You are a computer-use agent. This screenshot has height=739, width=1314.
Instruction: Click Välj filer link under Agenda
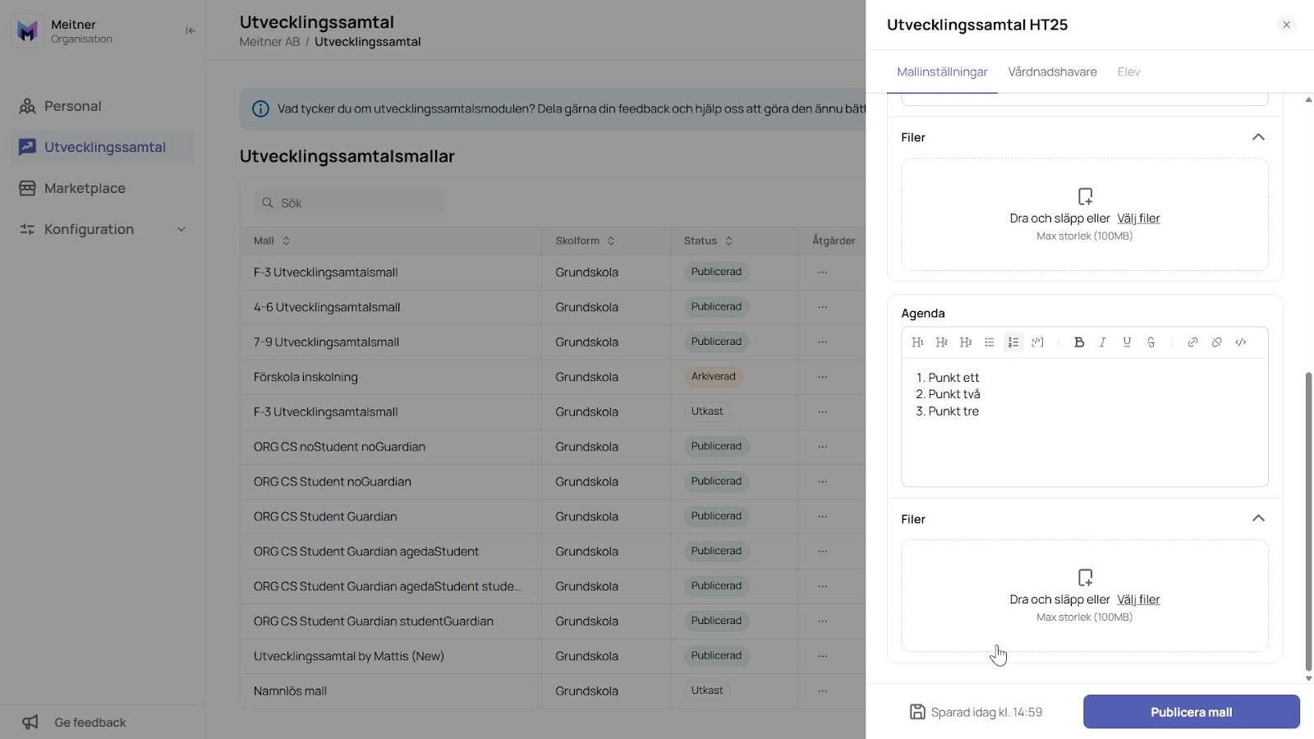click(x=1138, y=599)
